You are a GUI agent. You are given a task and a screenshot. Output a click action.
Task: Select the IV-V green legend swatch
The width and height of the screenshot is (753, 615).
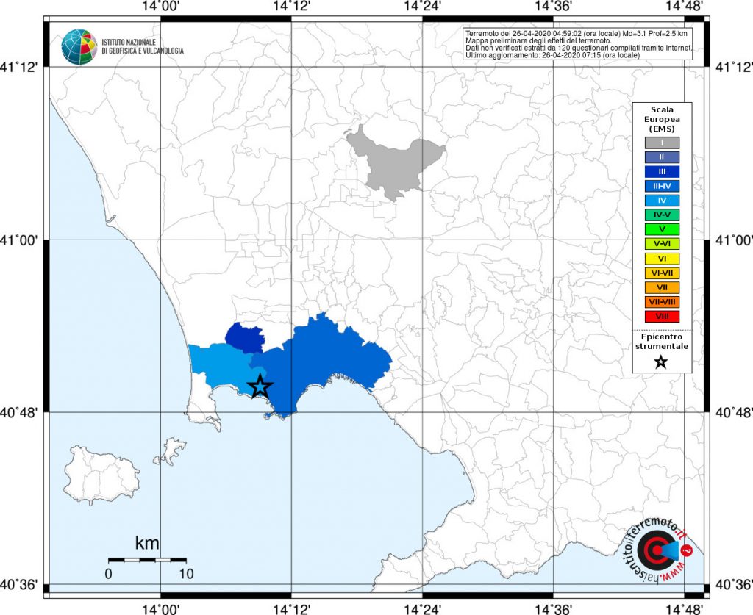pos(663,215)
